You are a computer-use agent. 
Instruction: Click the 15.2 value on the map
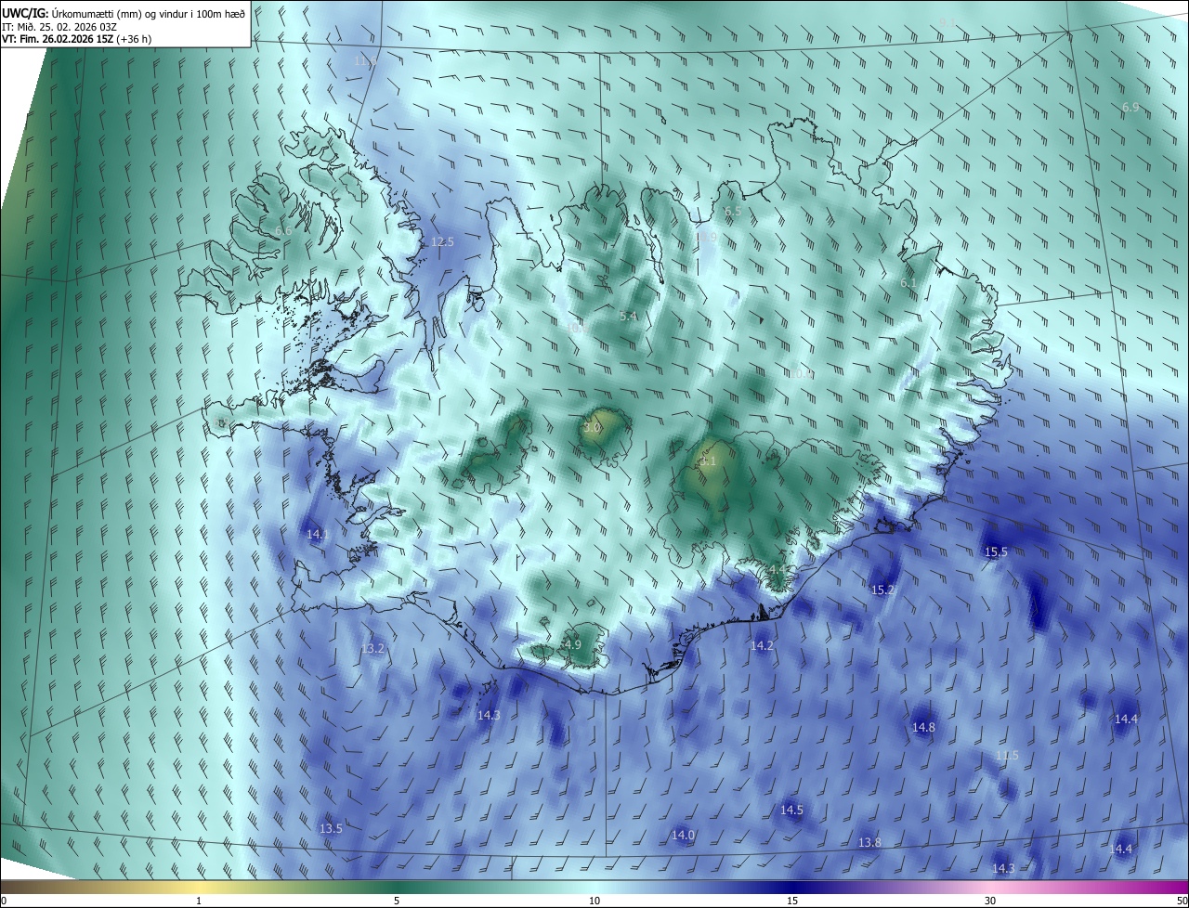tap(882, 590)
